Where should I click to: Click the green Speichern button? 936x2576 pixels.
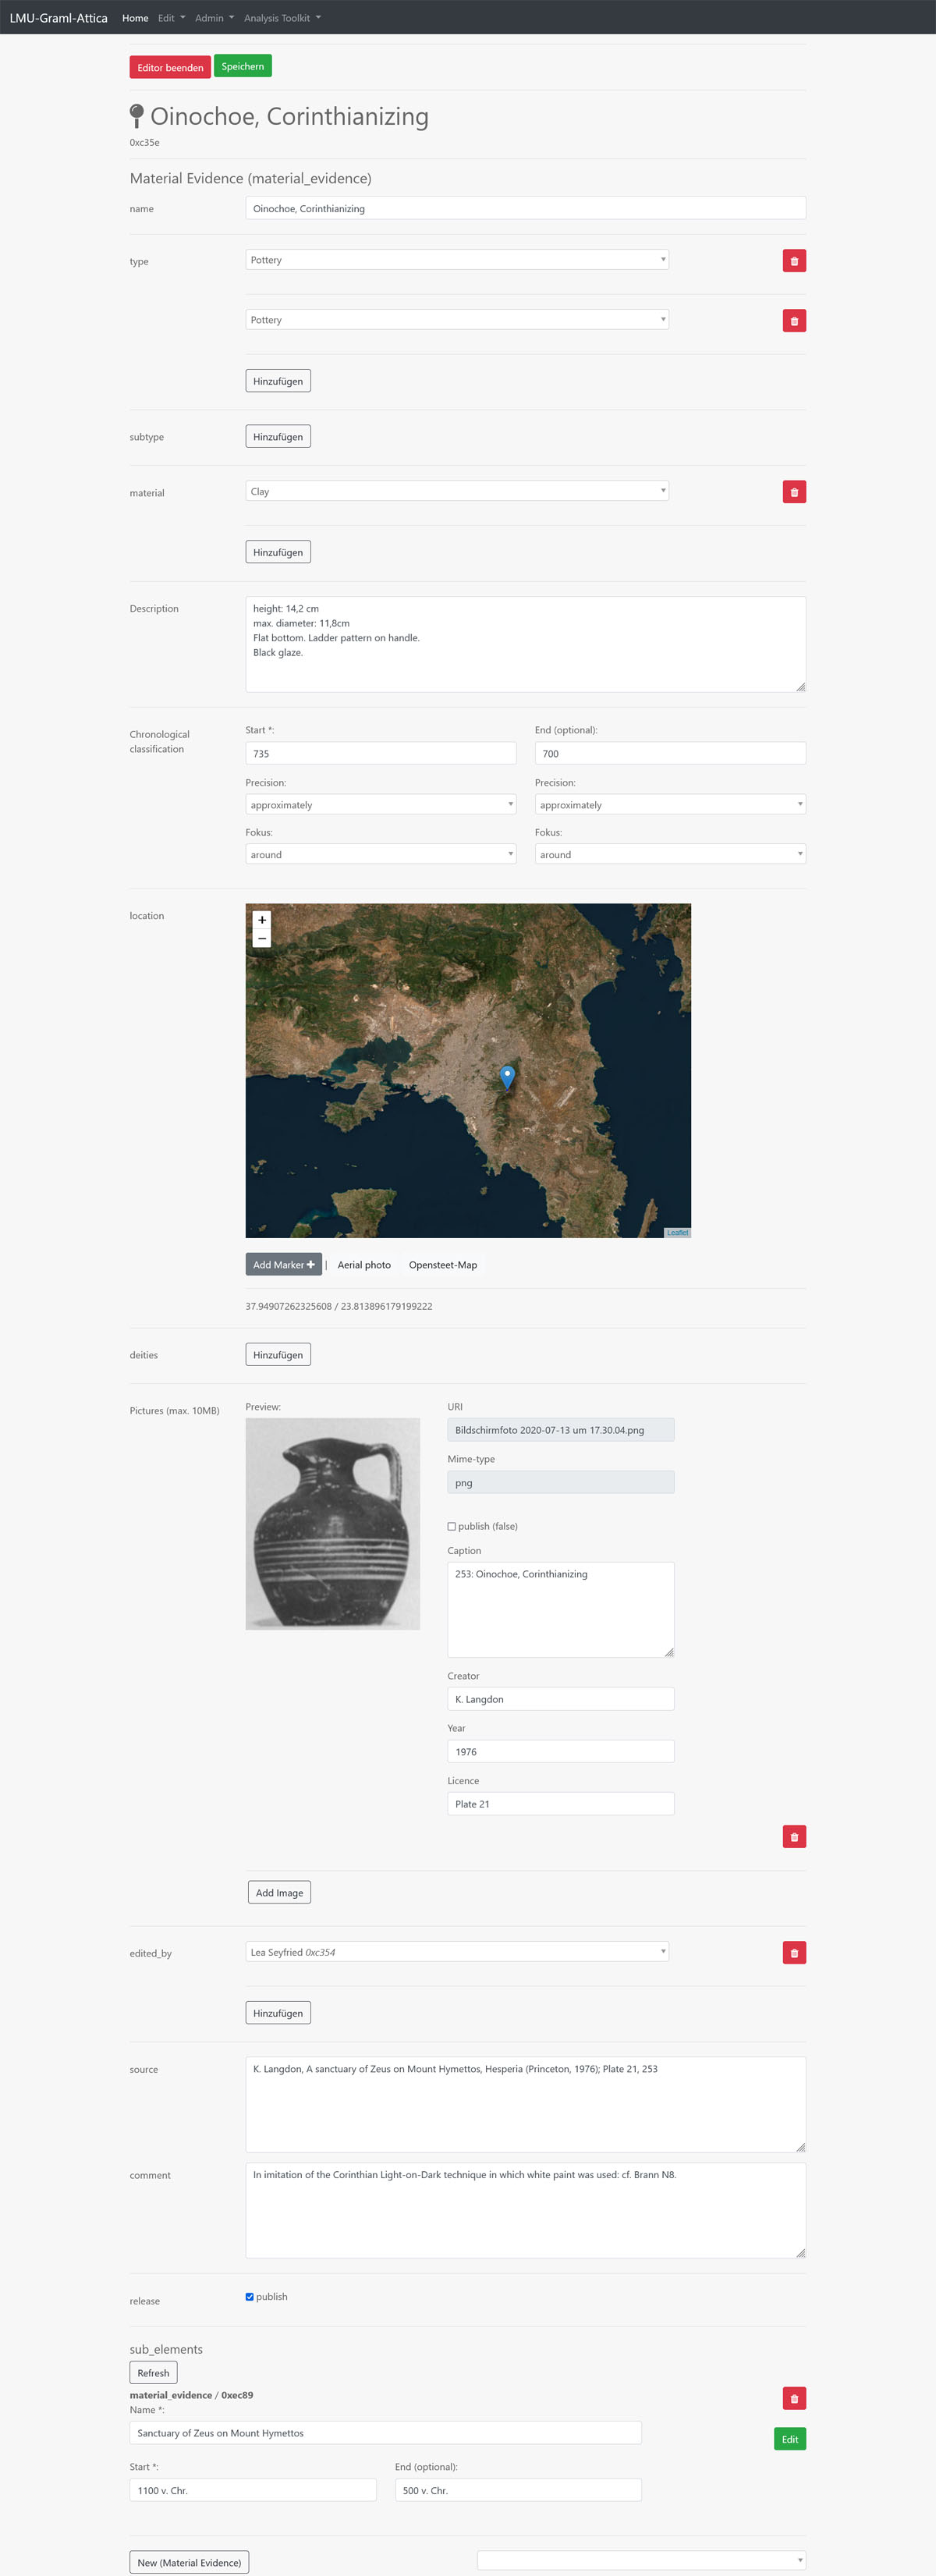[x=243, y=67]
